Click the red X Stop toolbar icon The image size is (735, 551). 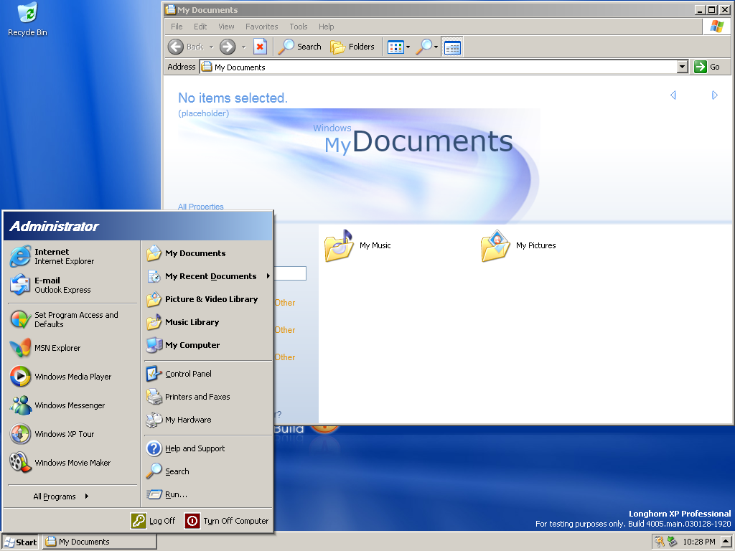pos(260,47)
